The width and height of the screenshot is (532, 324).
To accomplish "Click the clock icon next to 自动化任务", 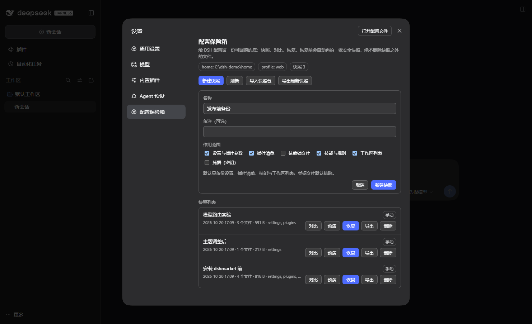I will coord(11,64).
